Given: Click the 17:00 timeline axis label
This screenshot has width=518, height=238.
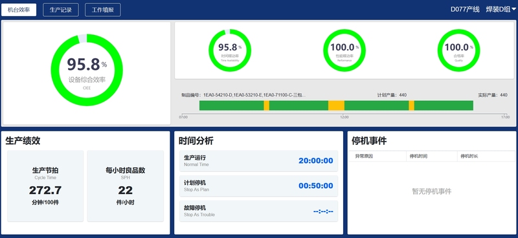Looking at the screenshot, I should click(x=505, y=117).
